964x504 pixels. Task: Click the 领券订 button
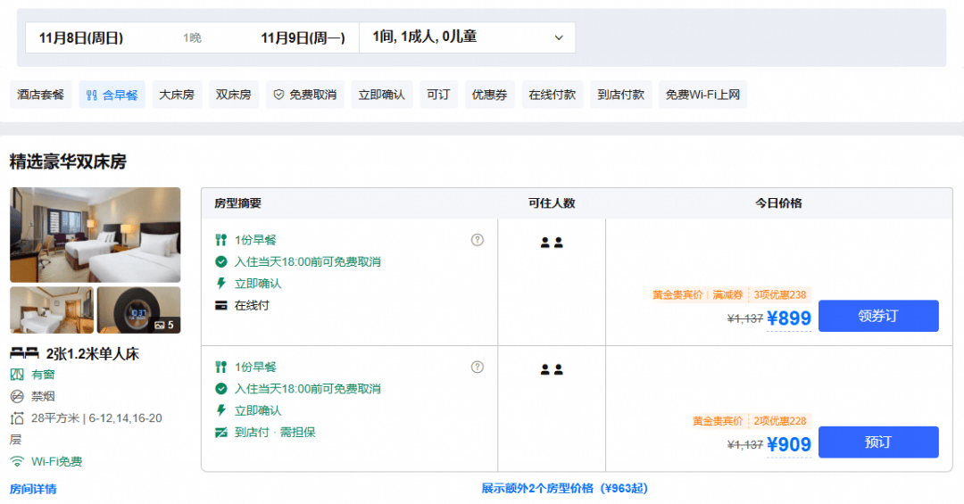pyautogui.click(x=878, y=316)
